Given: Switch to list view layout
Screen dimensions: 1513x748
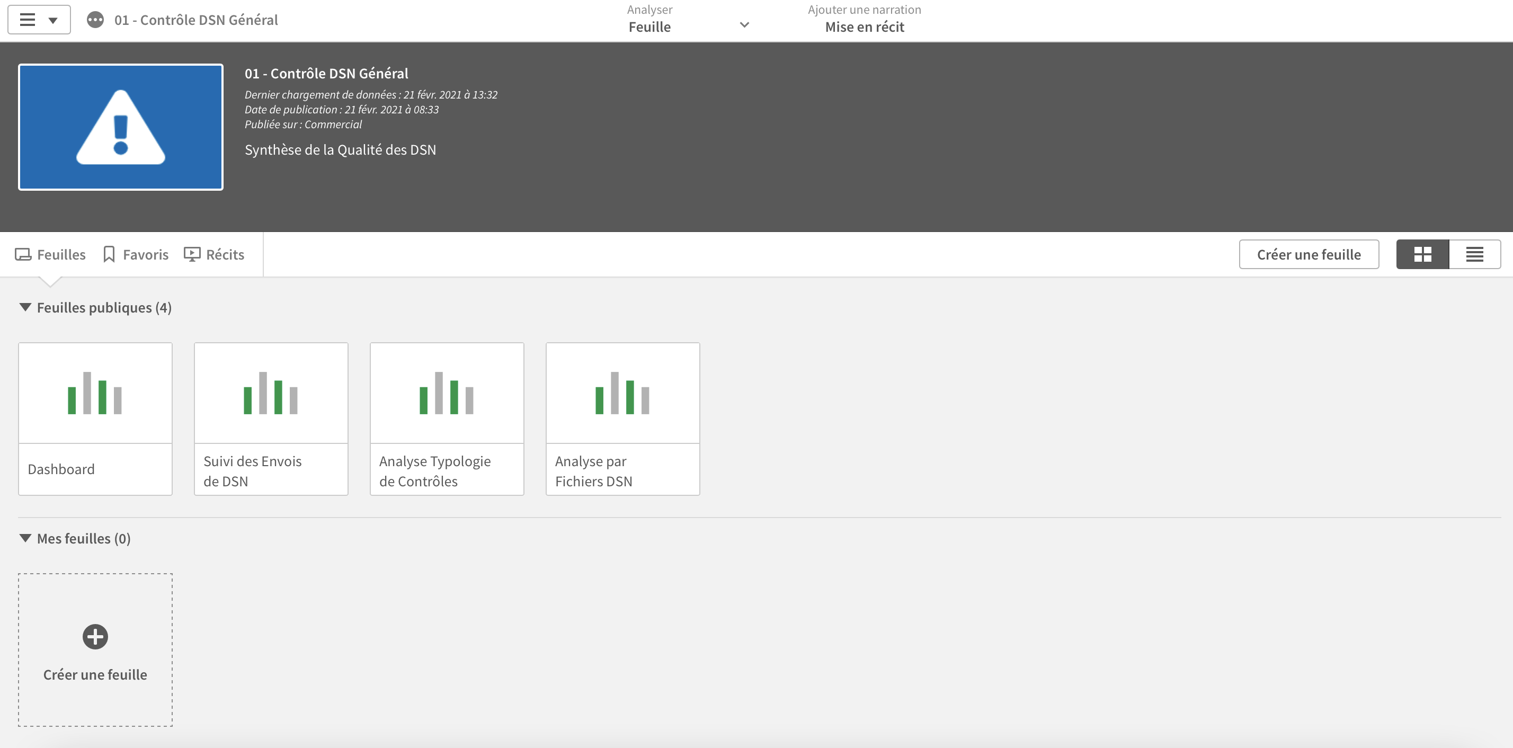Looking at the screenshot, I should click(x=1474, y=254).
